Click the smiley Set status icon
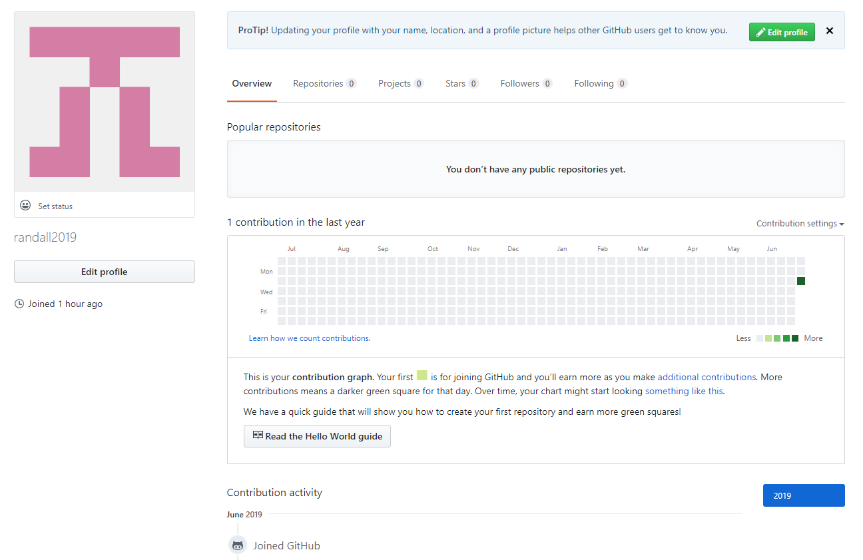Image resolution: width=863 pixels, height=560 pixels. pyautogui.click(x=25, y=205)
